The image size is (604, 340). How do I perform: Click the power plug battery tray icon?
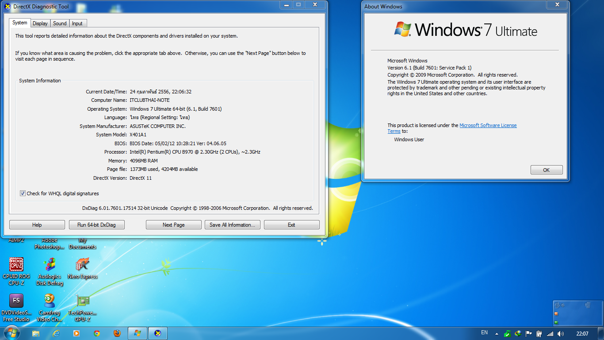(539, 333)
